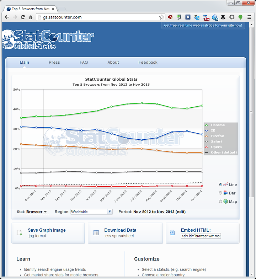
Task: Click the calendar extension with 6m badge
Action: pos(206,17)
